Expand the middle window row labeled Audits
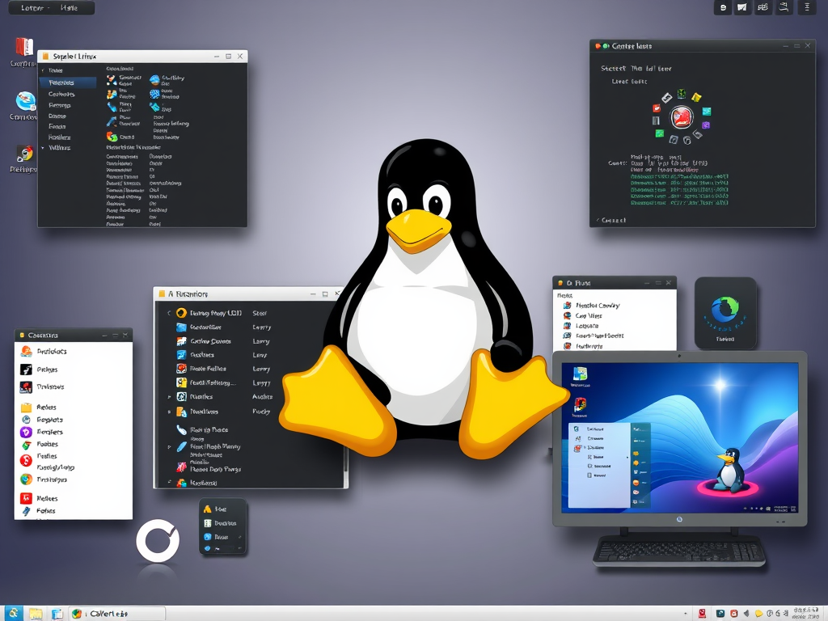Viewport: 828px width, 621px height. pos(169,396)
